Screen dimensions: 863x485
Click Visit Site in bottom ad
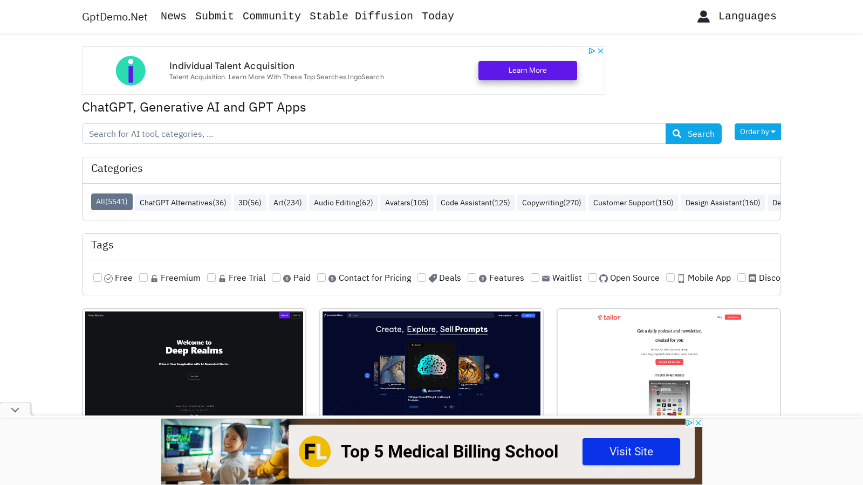coord(631,452)
